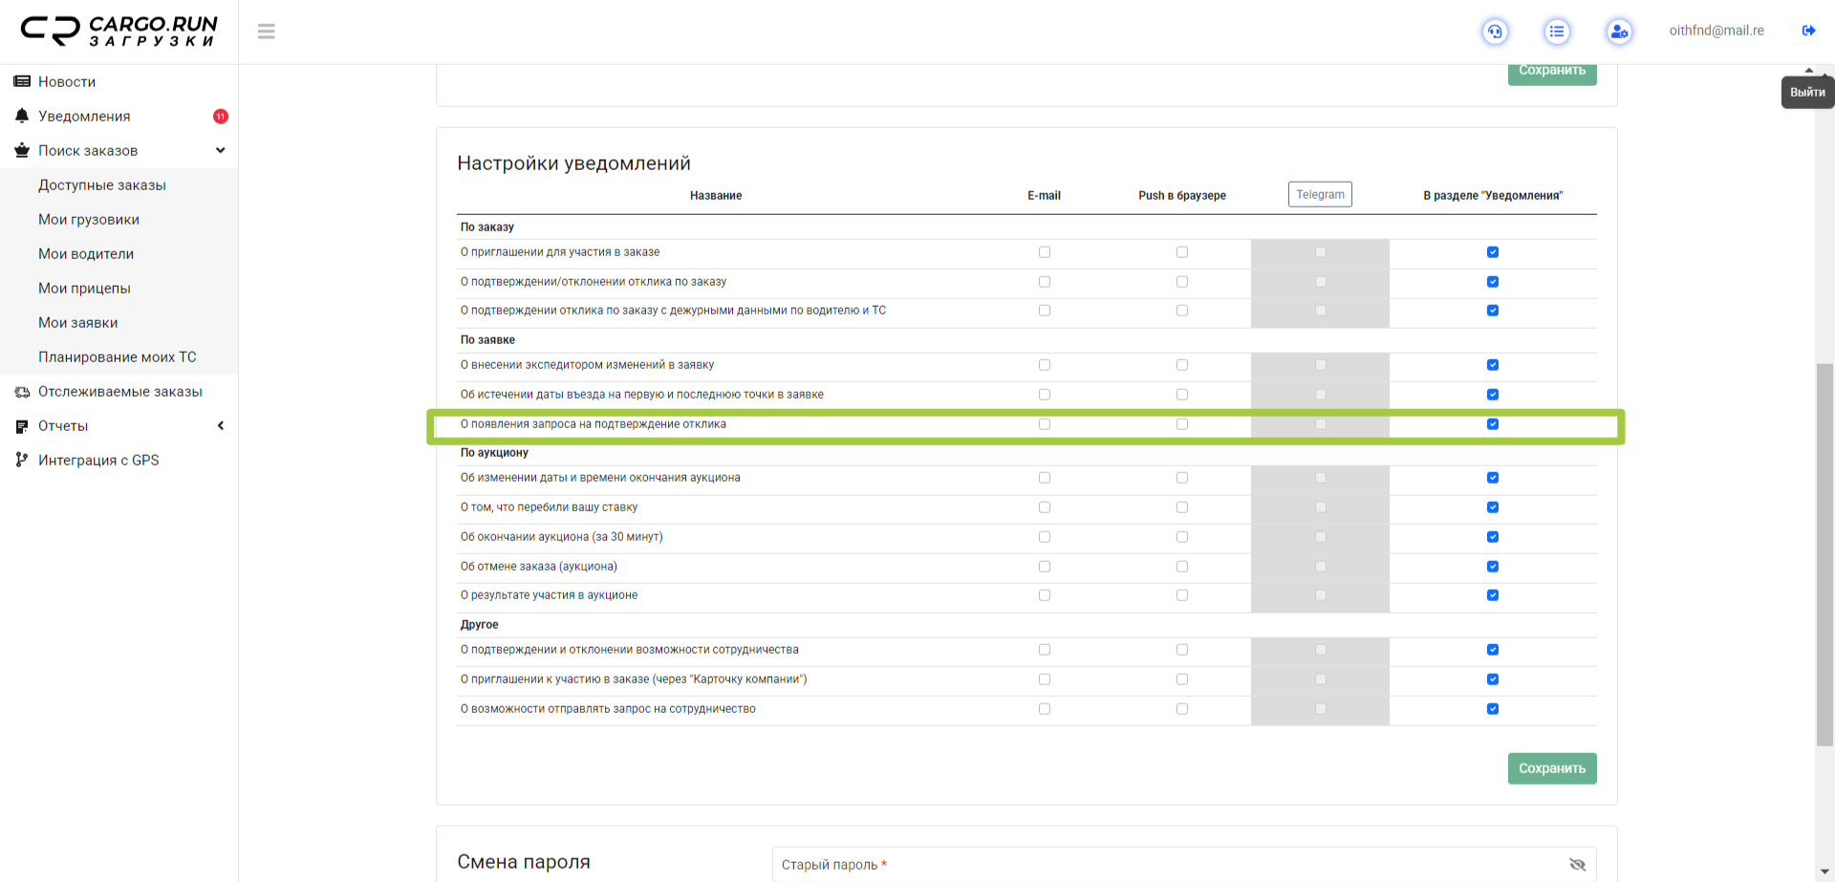Toggle the sidebar with the hamburger icon

coord(267,32)
